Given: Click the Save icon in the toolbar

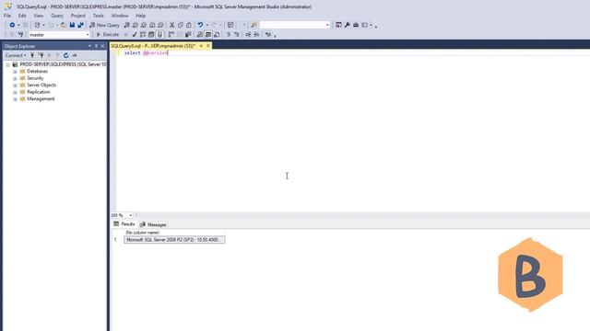Looking at the screenshot, I should click(72, 25).
